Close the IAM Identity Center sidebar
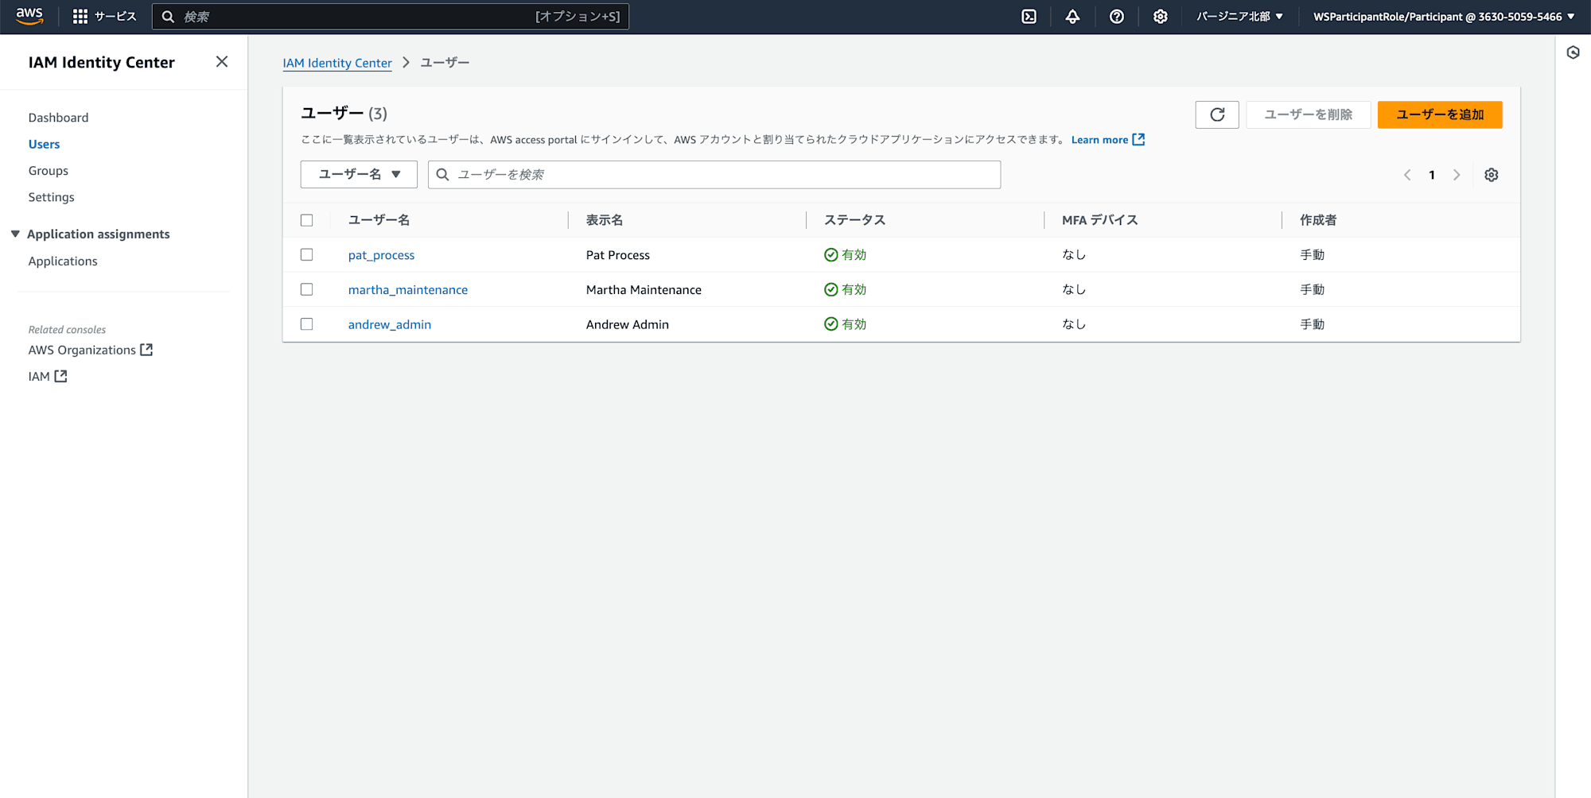The width and height of the screenshot is (1591, 798). [x=222, y=62]
